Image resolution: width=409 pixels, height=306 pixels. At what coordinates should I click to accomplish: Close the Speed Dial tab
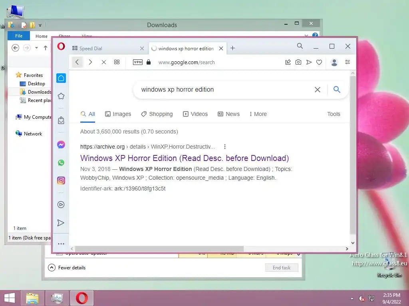pos(142,48)
